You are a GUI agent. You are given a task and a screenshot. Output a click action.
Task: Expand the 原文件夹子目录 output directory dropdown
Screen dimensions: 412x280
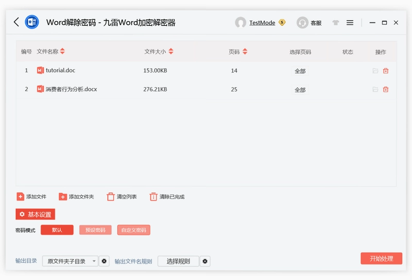(x=70, y=261)
